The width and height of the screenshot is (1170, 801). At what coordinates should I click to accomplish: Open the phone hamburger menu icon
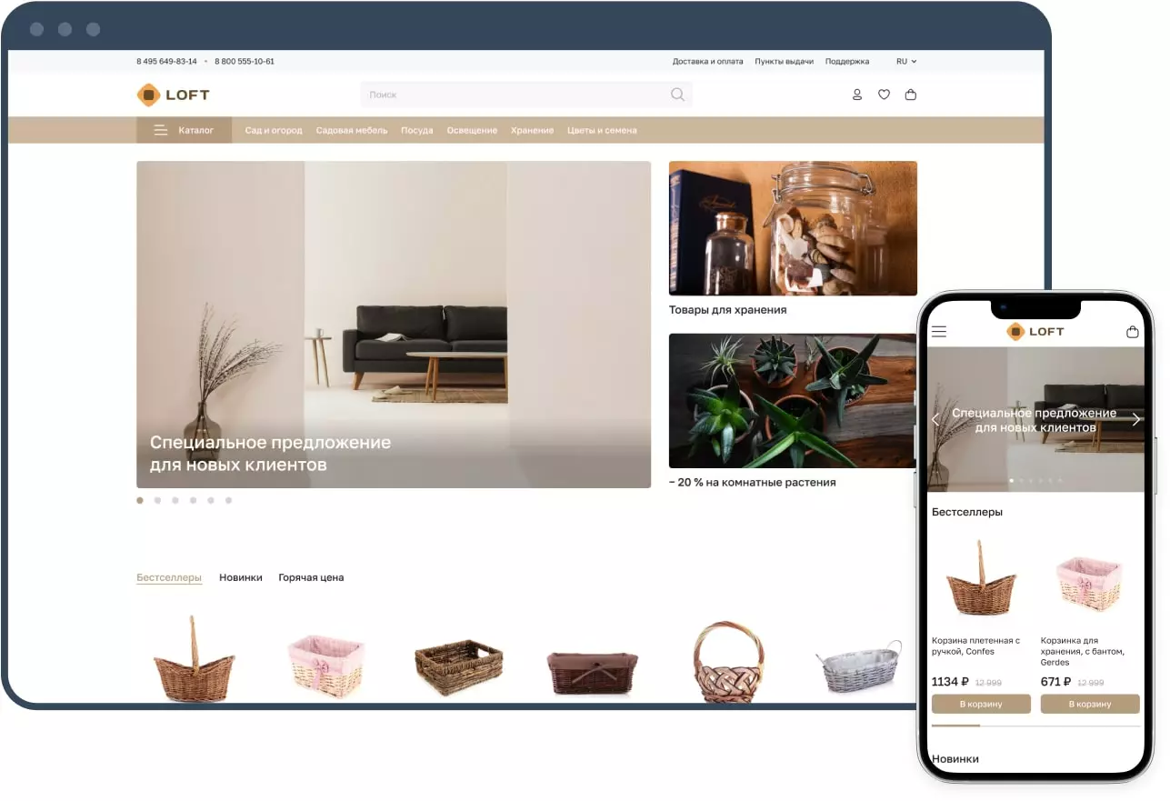point(939,332)
